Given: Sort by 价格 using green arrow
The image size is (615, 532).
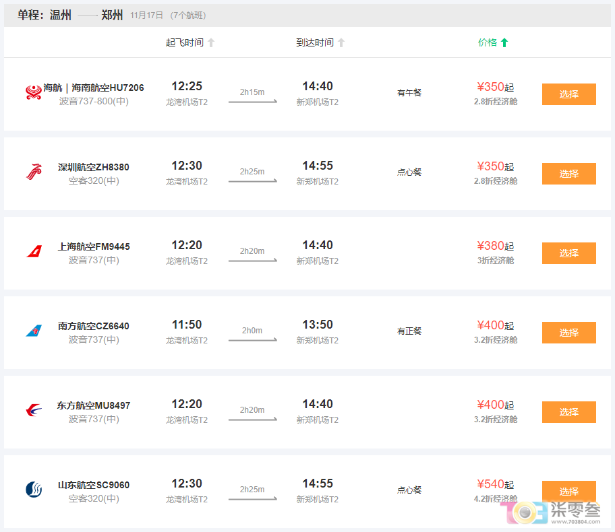Looking at the screenshot, I should click(x=504, y=43).
